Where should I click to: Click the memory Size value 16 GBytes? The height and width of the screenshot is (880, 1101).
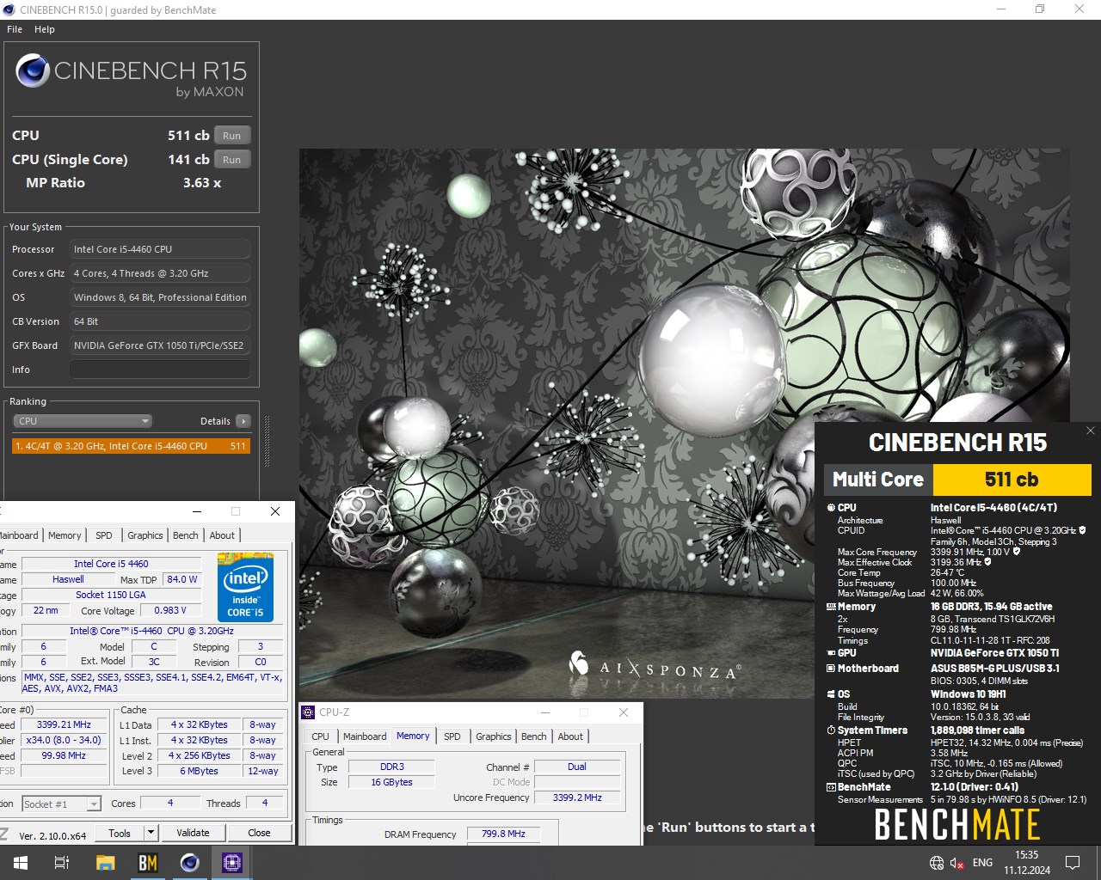[391, 782]
